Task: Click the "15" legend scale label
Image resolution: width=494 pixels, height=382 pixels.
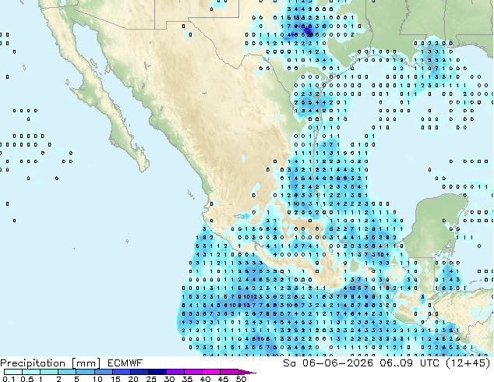Action: pos(115,379)
